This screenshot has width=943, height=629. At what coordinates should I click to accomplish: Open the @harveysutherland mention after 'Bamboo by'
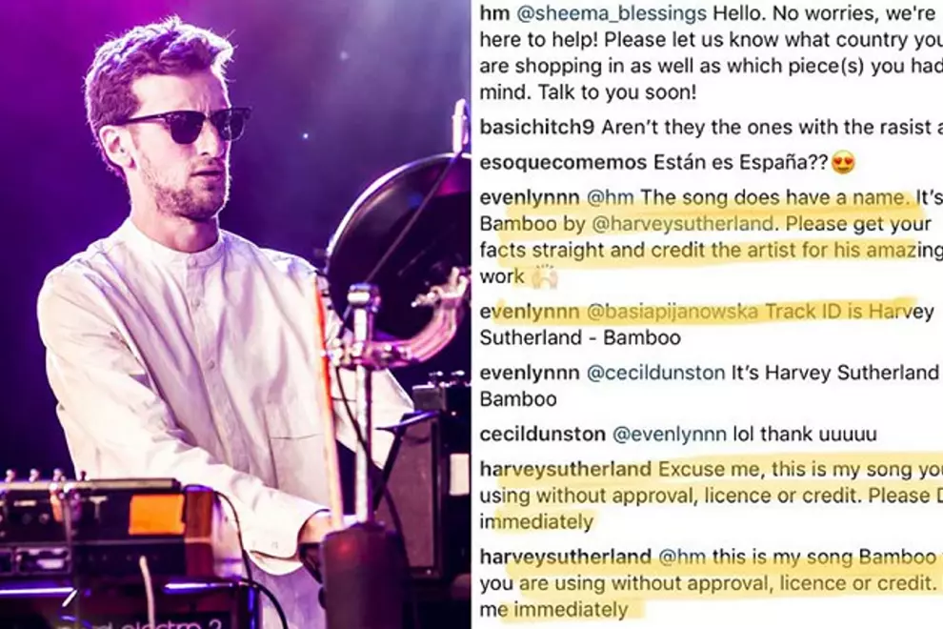(682, 224)
